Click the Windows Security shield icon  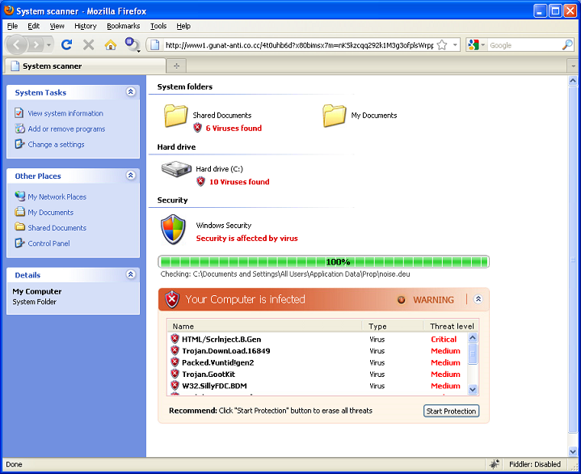pos(173,230)
